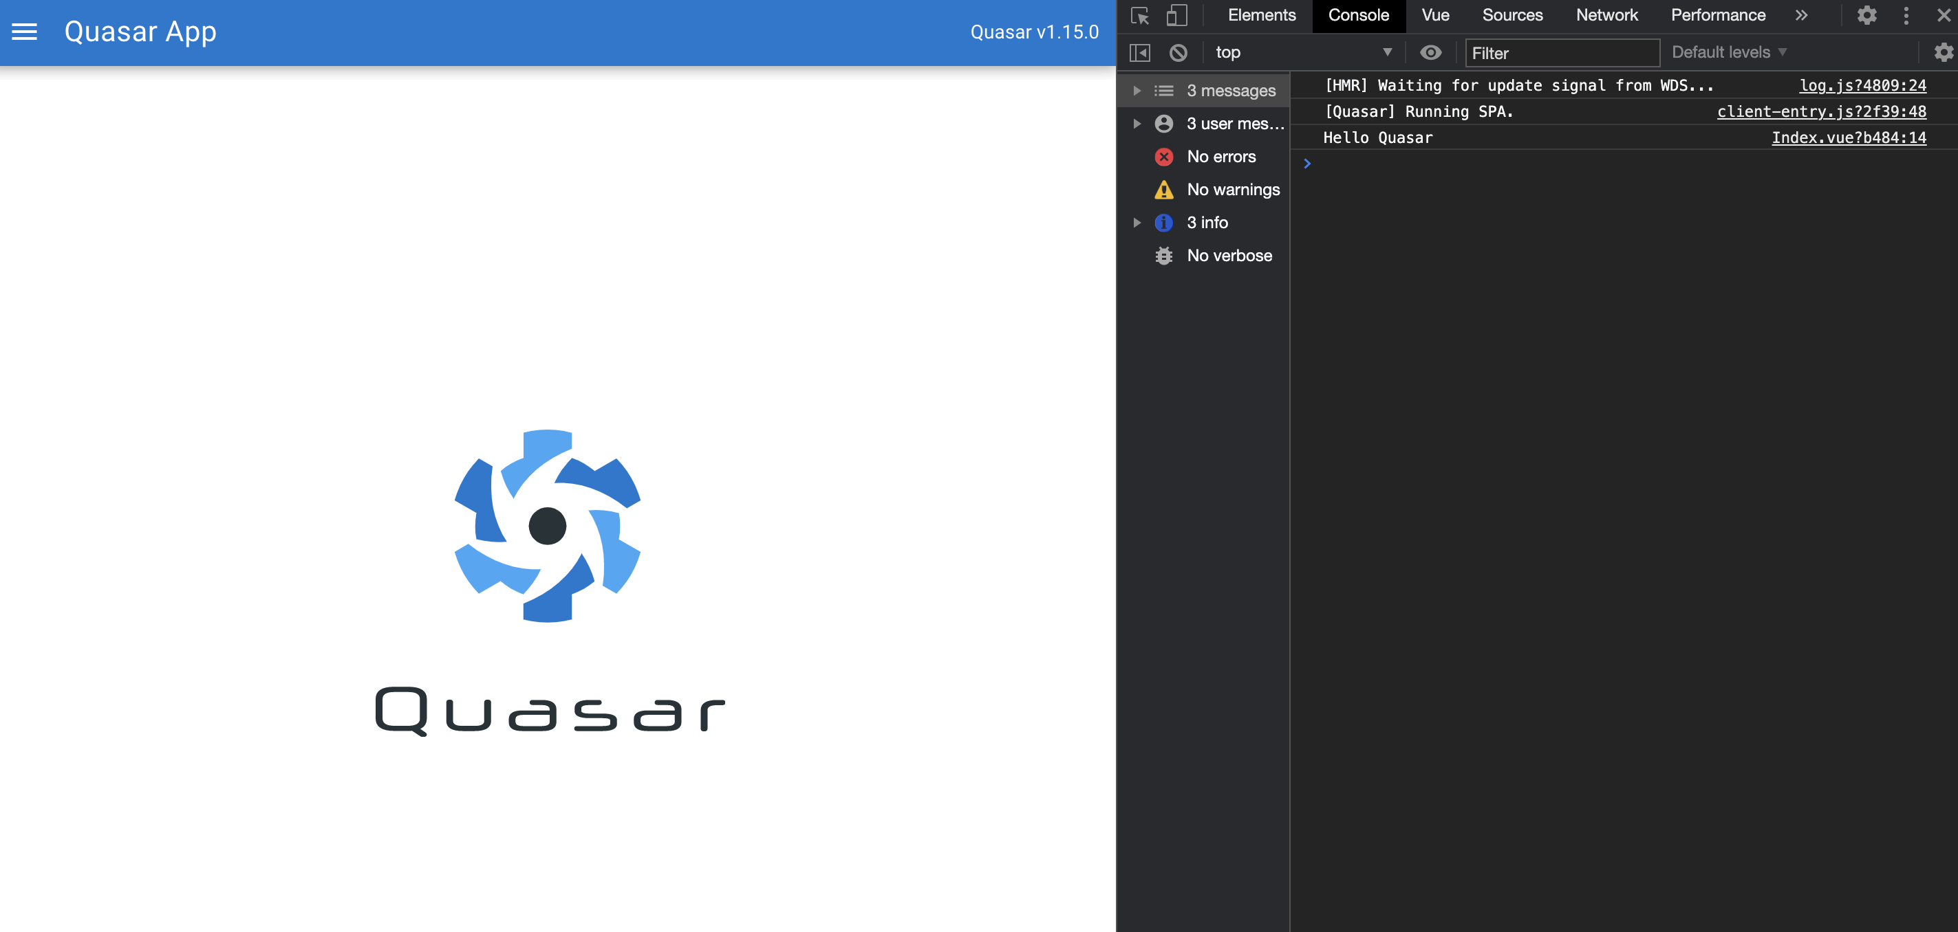Open the log.js?4809:24 source link

(x=1862, y=86)
